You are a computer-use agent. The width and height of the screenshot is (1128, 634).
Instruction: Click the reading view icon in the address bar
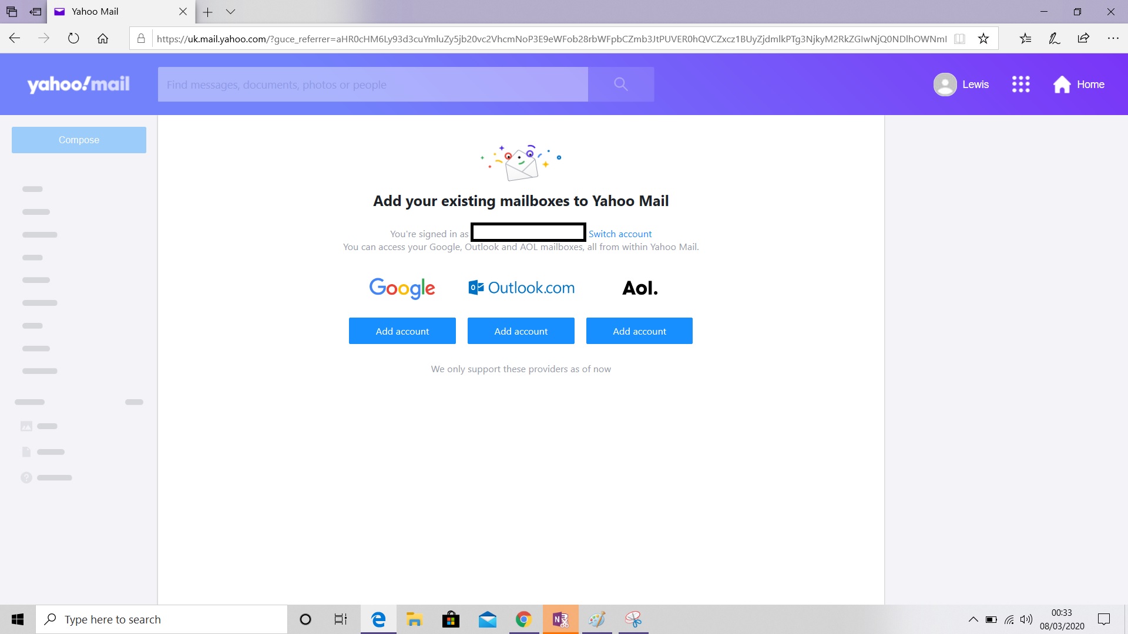959,38
